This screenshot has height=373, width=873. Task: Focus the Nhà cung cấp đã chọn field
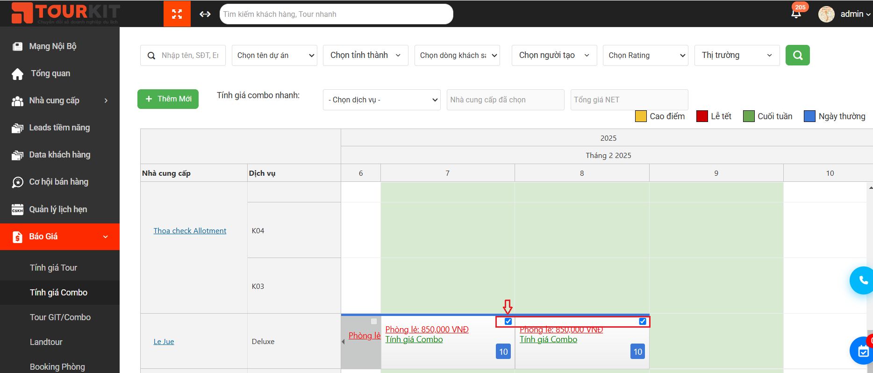tap(506, 100)
